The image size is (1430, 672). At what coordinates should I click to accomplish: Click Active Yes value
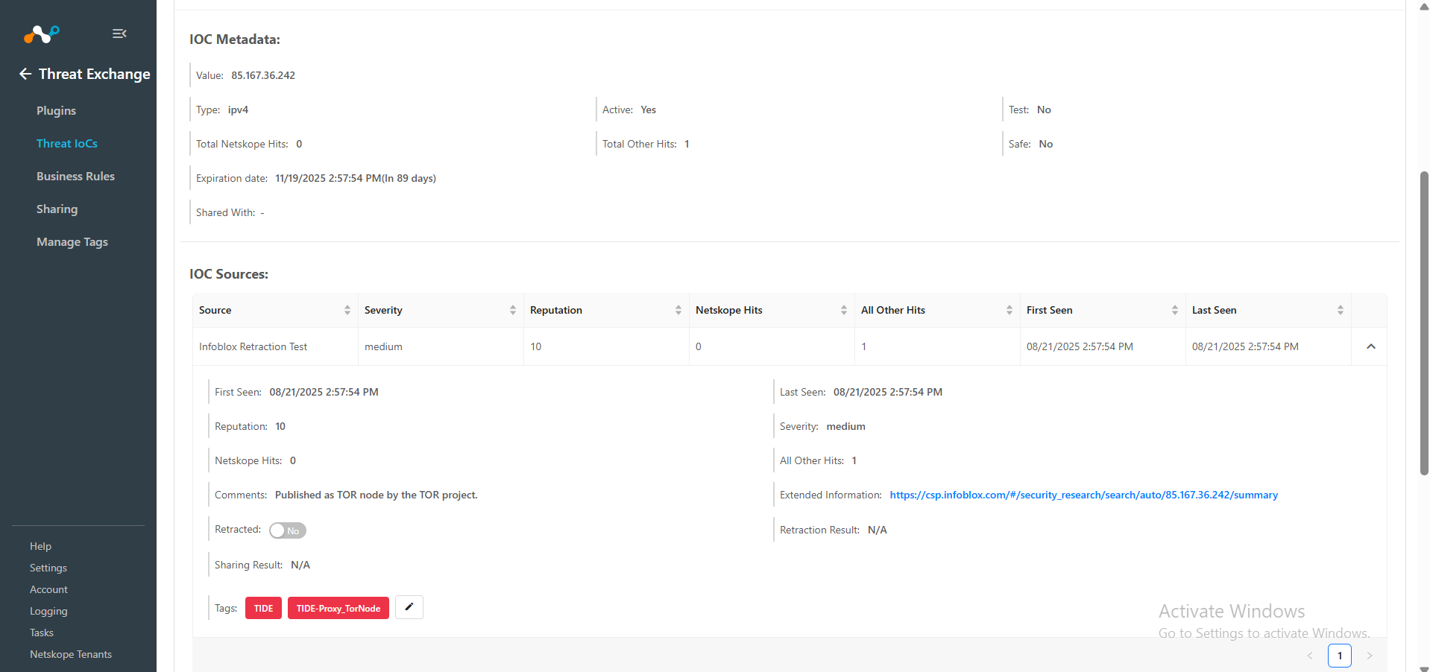[x=649, y=110]
